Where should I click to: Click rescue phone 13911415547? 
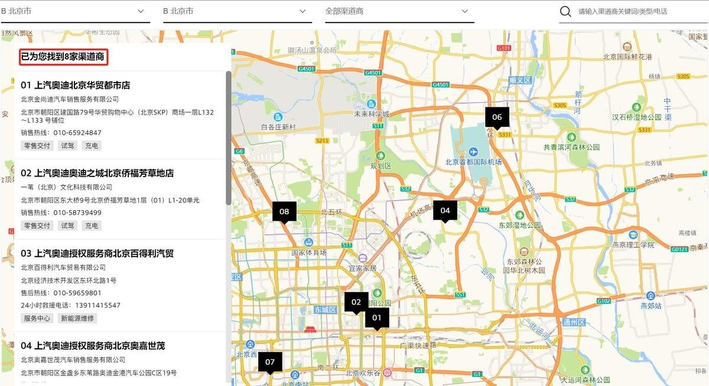point(97,305)
